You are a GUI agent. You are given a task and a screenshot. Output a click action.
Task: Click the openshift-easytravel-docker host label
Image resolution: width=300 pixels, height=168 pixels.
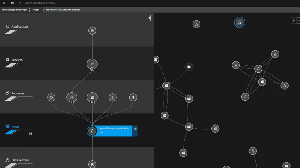coord(114,128)
